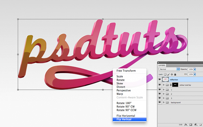The image size is (203, 127).
Task: Hide the colour overlay group
Action: coord(160,85)
